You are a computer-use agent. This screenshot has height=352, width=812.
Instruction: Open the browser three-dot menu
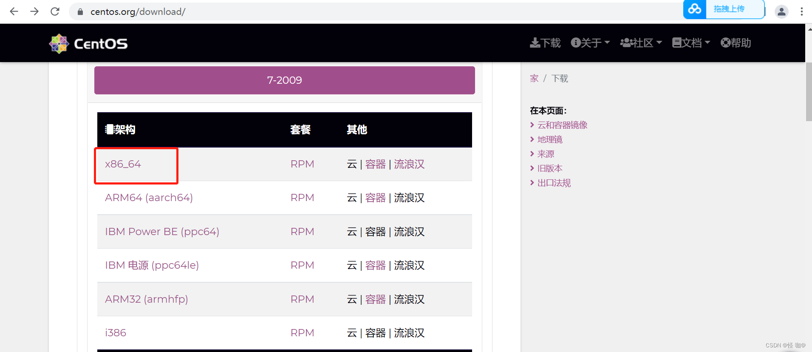(802, 11)
